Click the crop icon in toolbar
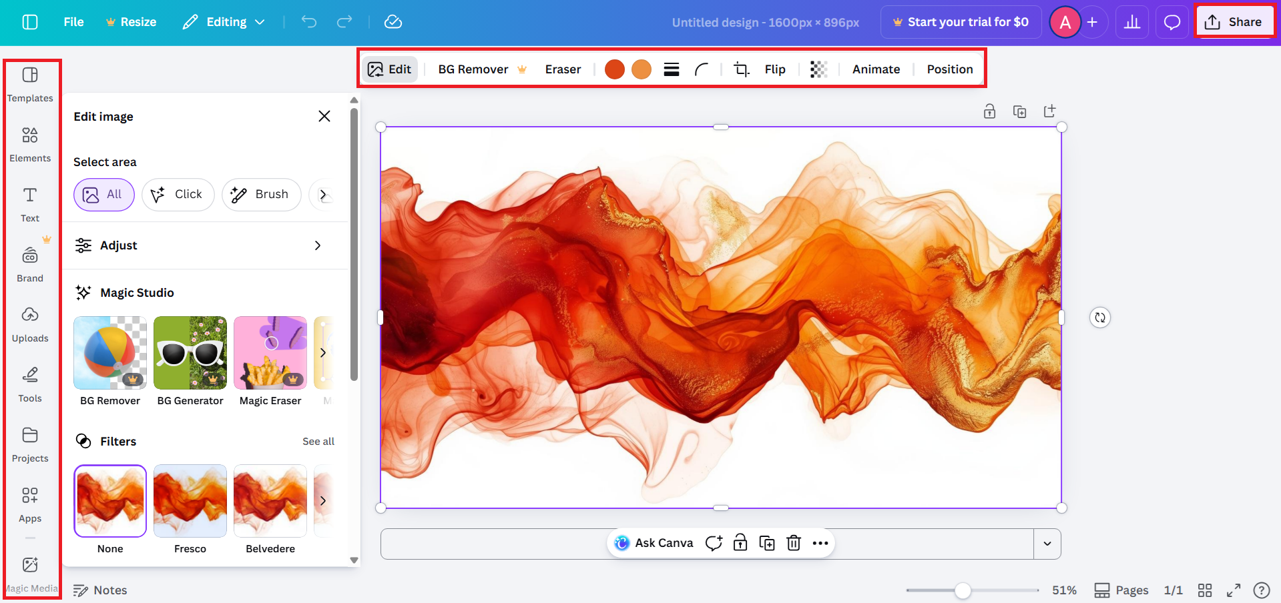The image size is (1281, 603). click(741, 69)
